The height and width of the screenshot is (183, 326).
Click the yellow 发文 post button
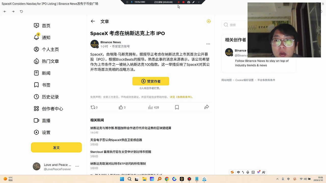tap(56, 147)
